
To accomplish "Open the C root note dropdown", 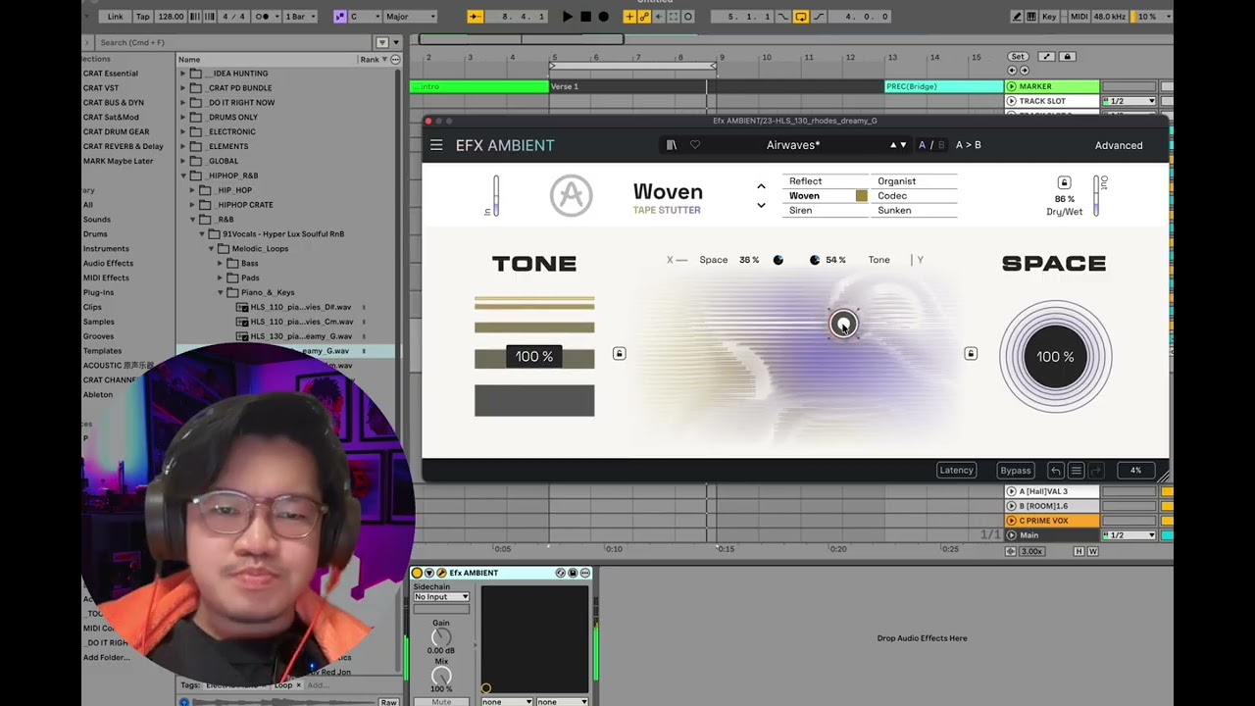I will [x=364, y=17].
